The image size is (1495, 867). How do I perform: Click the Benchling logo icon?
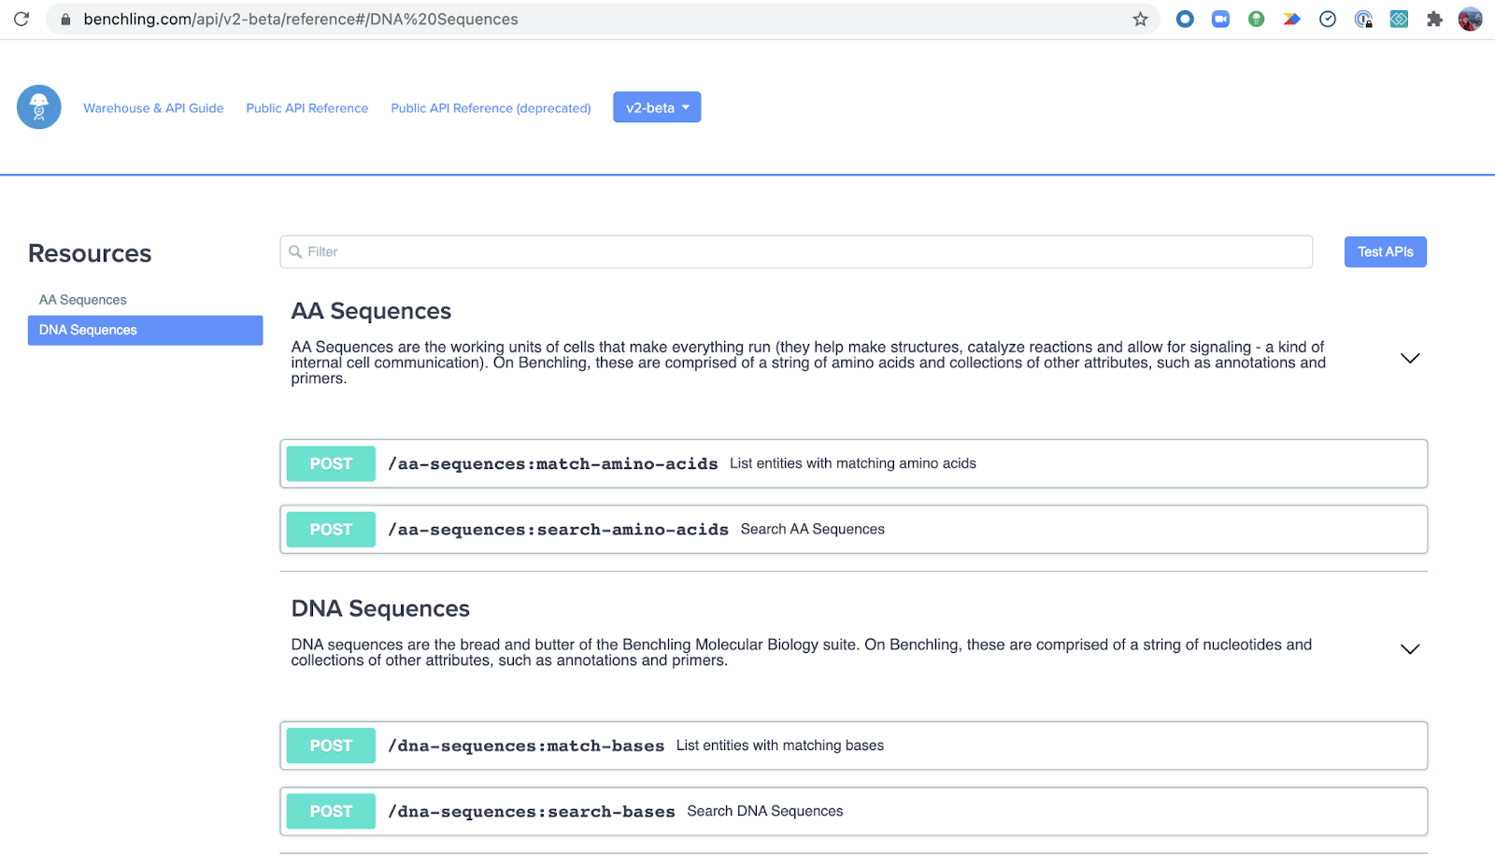click(39, 107)
